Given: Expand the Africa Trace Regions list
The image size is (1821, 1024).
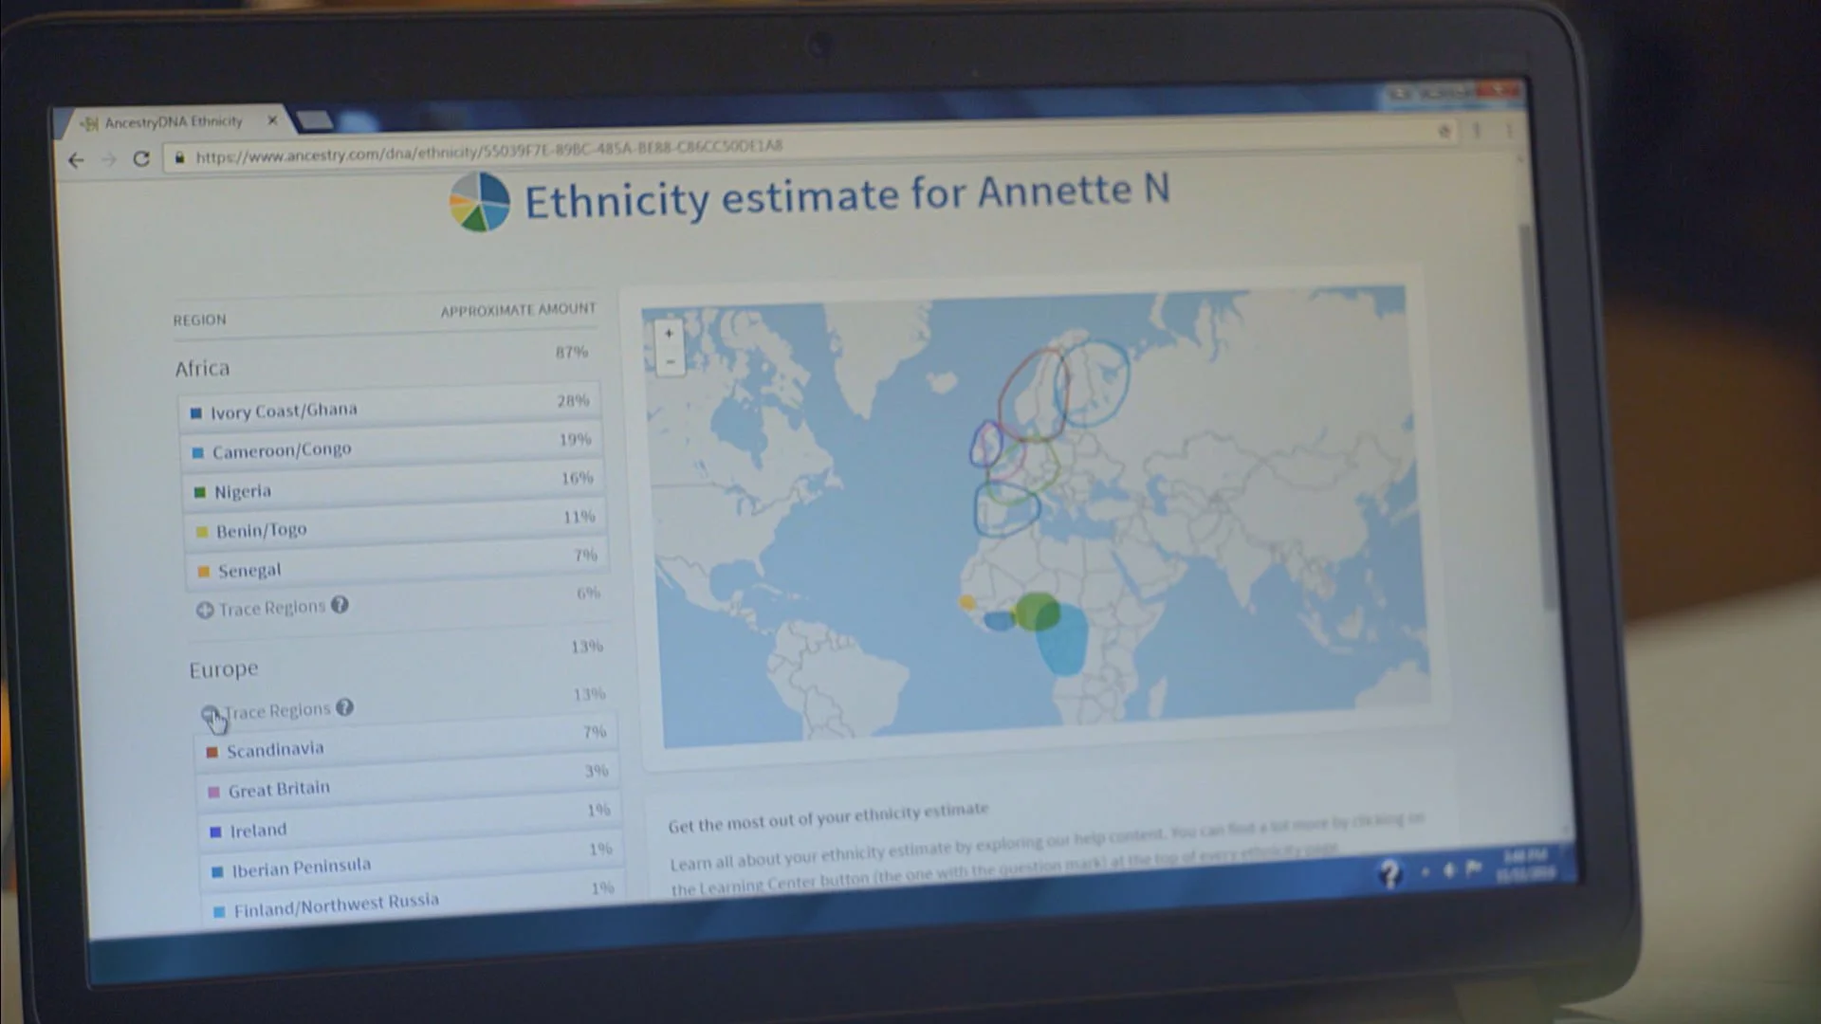Looking at the screenshot, I should coord(205,610).
